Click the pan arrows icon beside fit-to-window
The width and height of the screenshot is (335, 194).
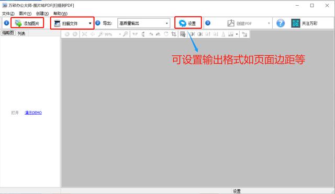pos(92,34)
